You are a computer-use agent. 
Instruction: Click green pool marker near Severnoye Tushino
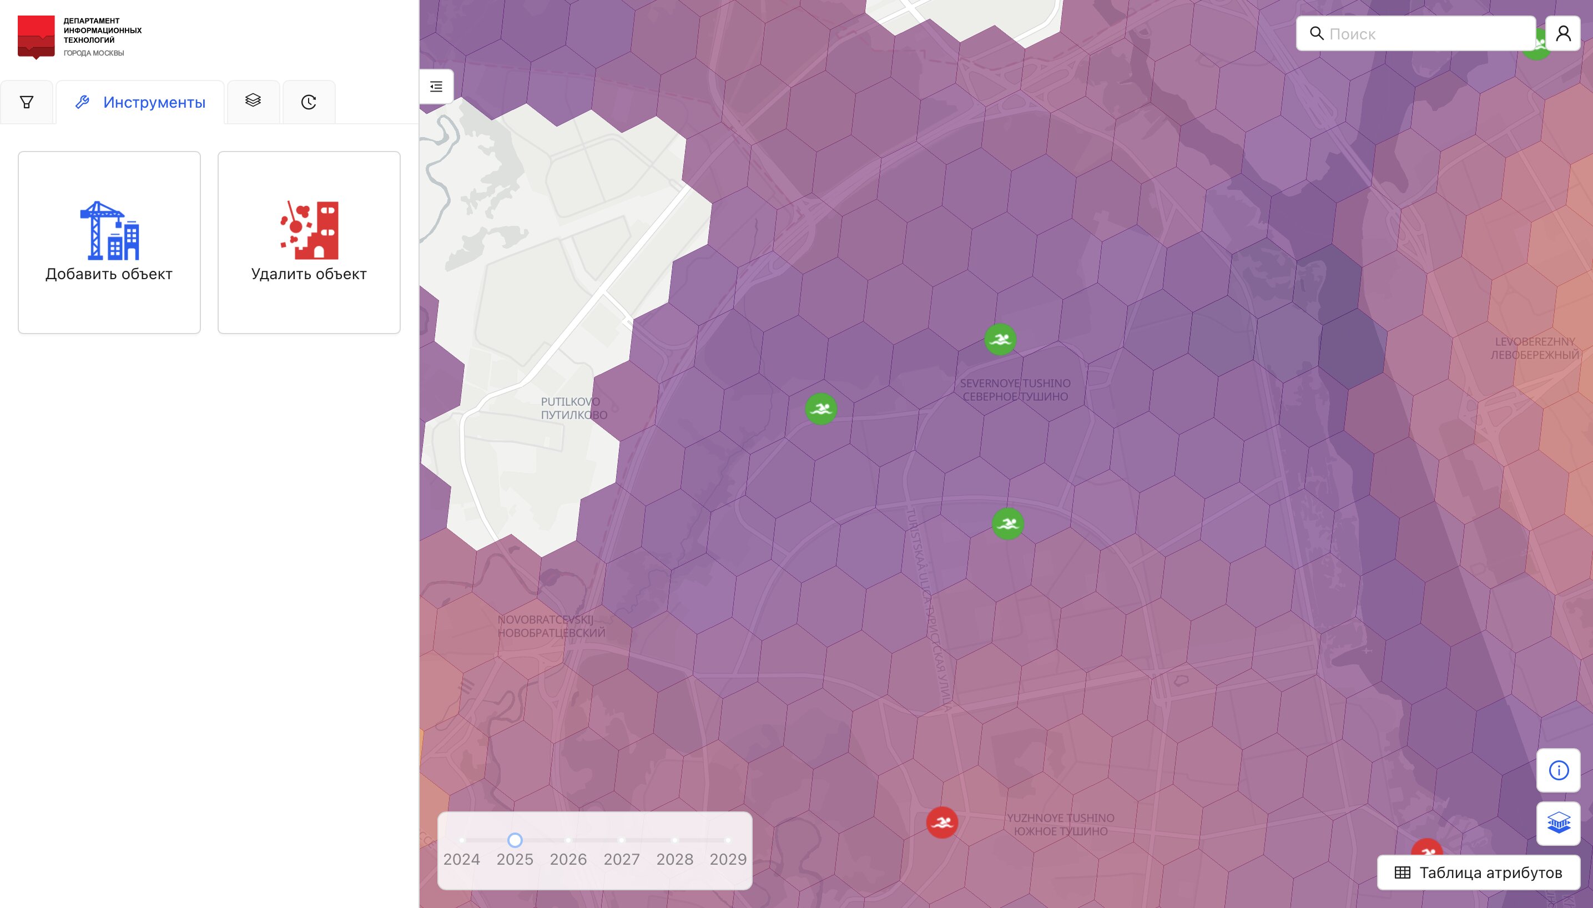pos(1000,340)
